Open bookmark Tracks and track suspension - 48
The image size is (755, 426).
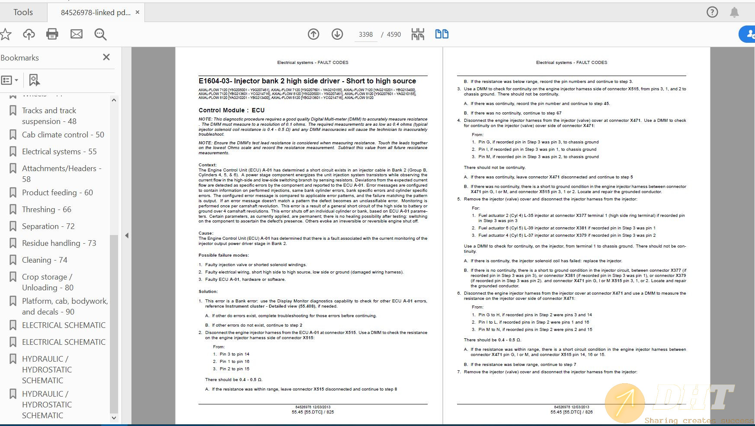pyautogui.click(x=49, y=116)
